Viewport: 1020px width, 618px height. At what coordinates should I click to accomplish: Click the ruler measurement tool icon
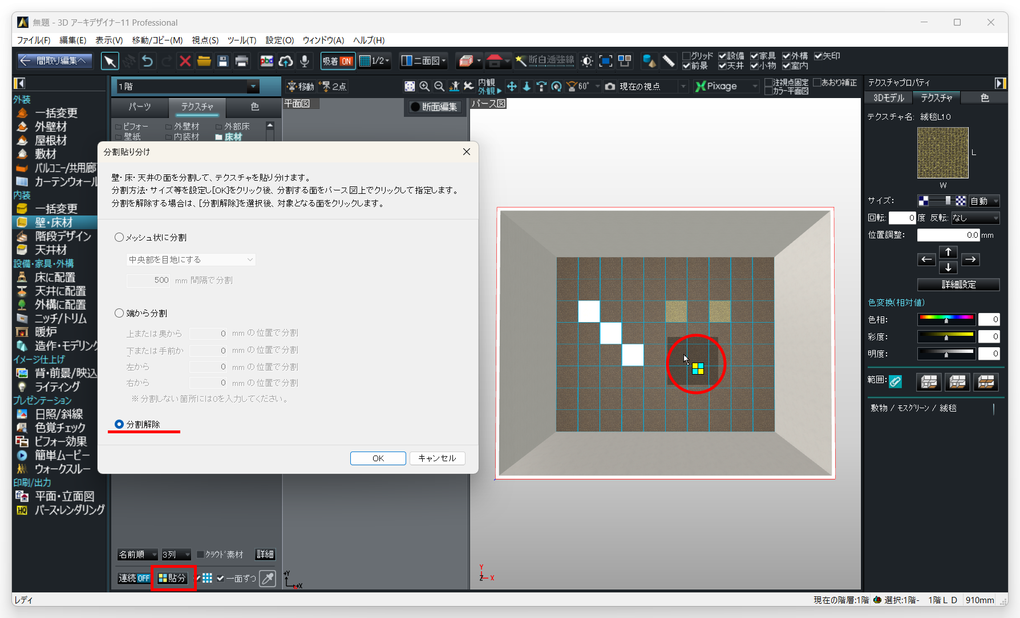pos(669,60)
